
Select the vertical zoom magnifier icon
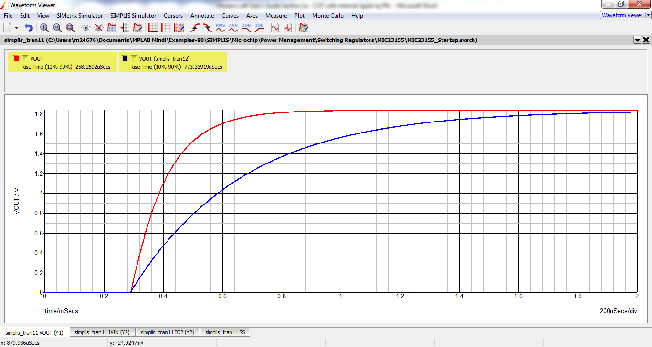tap(44, 28)
